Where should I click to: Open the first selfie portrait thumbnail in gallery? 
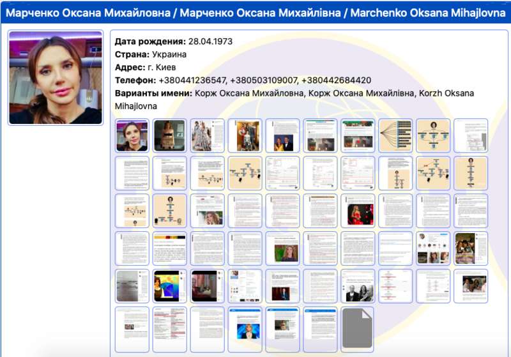pyautogui.click(x=132, y=135)
